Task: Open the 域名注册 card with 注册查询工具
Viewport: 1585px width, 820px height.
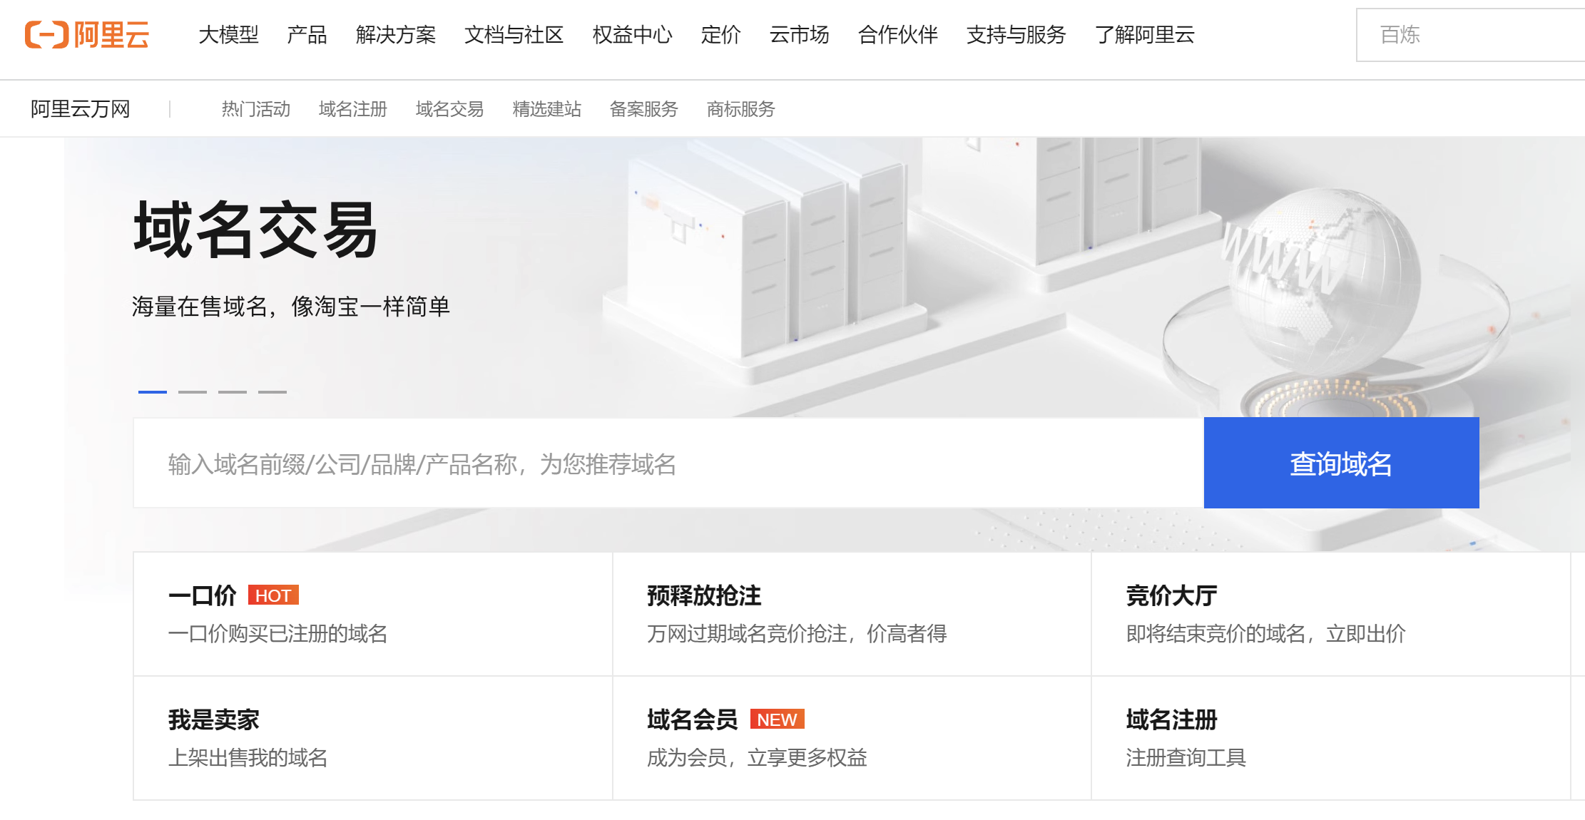Action: pos(1331,738)
